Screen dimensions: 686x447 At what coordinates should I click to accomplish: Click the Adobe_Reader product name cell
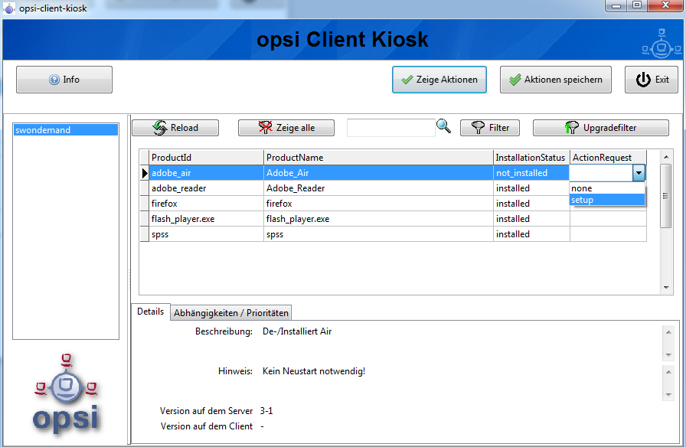pos(378,188)
